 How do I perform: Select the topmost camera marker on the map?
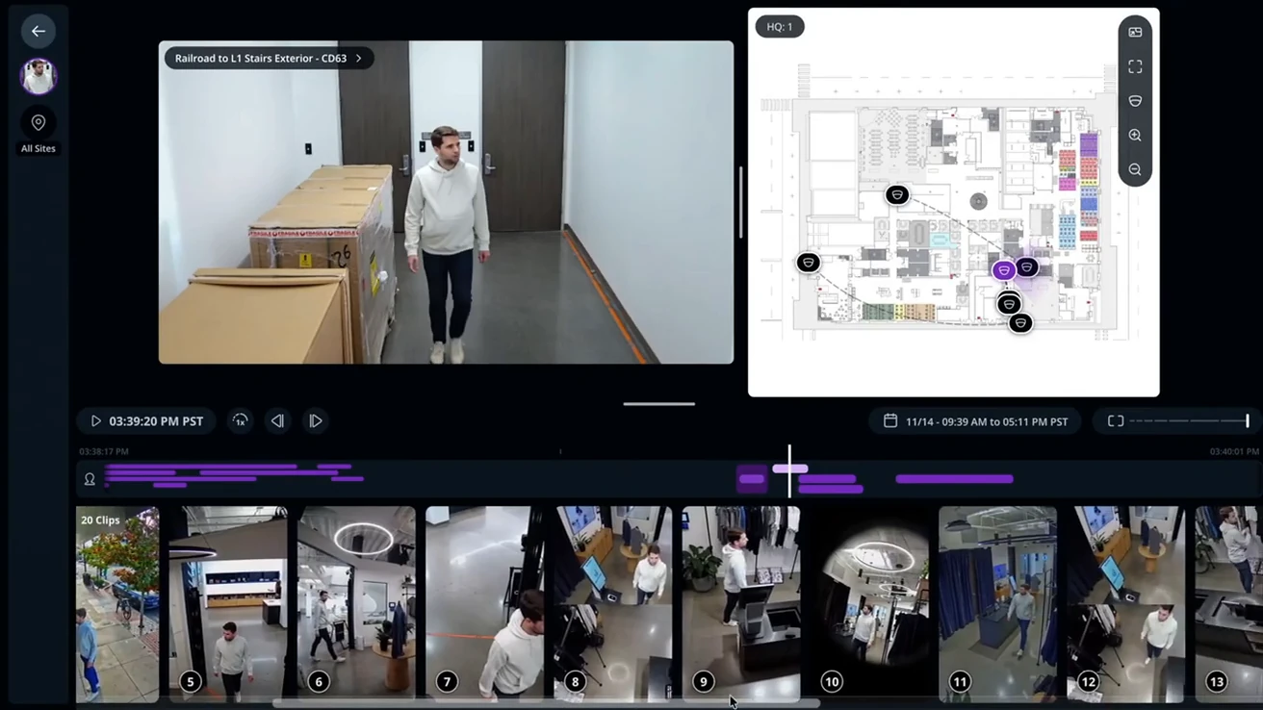[897, 195]
